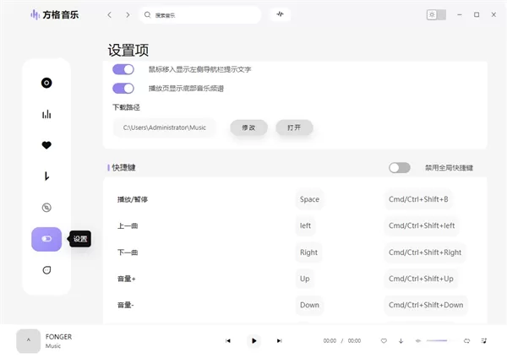The height and width of the screenshot is (358, 507).
Task: Edit the Down volume shortcut
Action: coord(309,305)
